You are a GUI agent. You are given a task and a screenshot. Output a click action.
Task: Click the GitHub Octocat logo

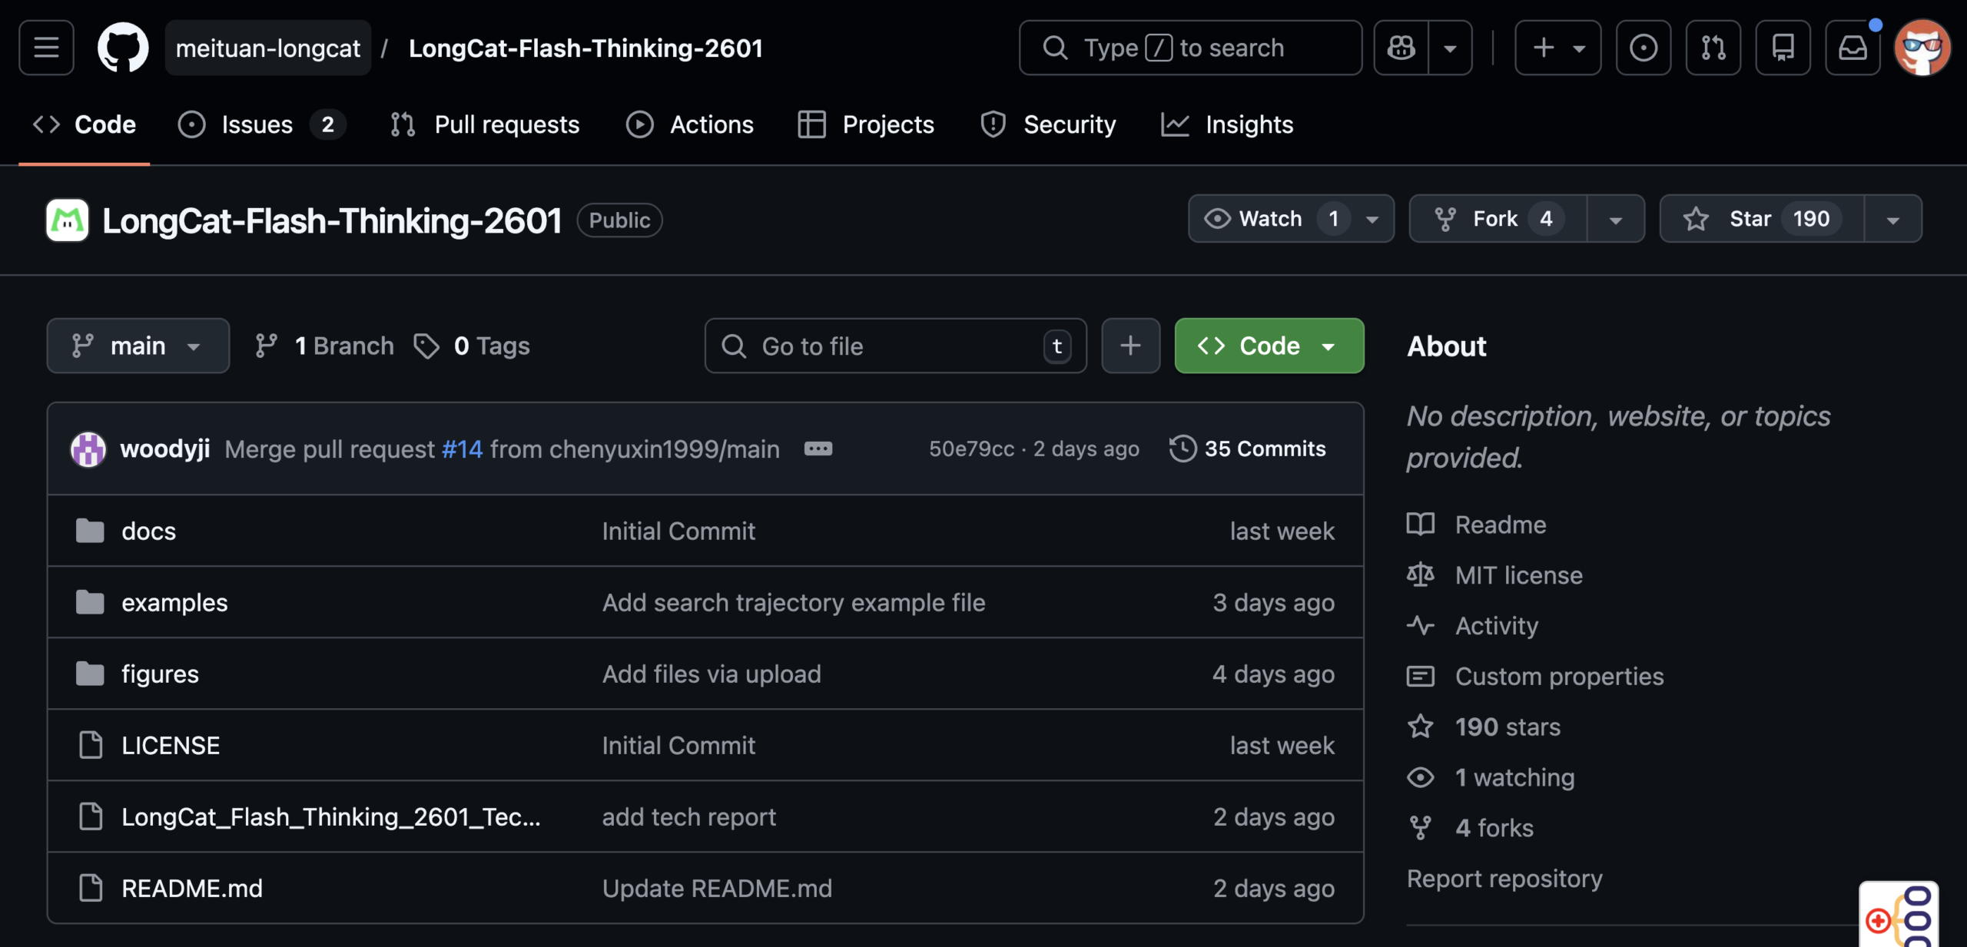click(123, 48)
